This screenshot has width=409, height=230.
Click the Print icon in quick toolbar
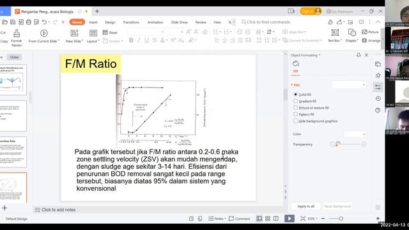tap(28, 22)
